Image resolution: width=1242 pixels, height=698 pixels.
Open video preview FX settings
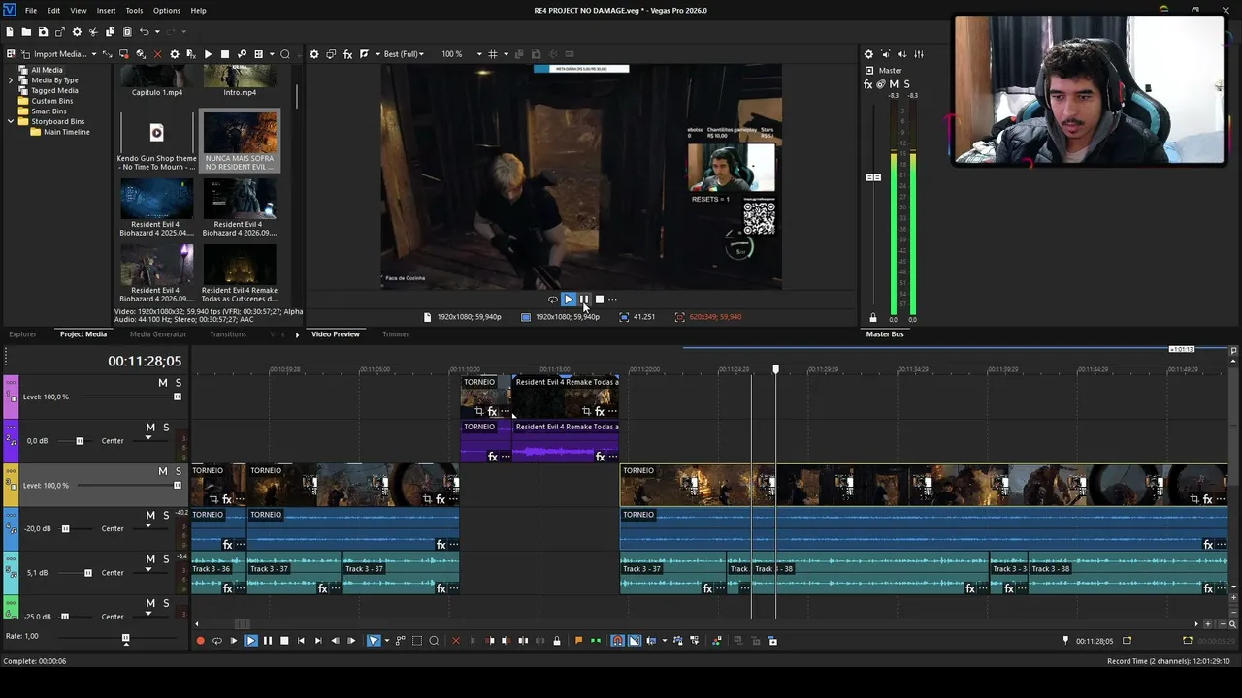point(347,54)
